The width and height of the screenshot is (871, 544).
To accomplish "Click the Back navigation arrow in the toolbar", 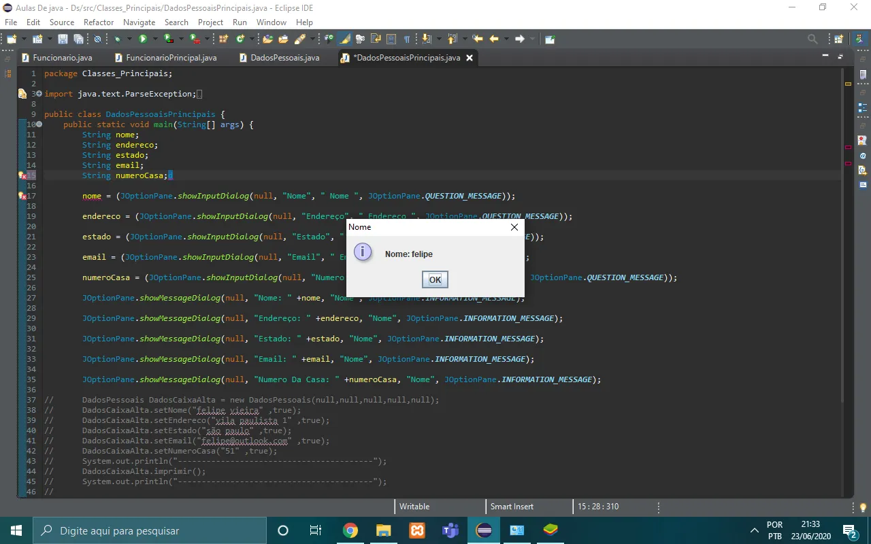I will coord(494,39).
